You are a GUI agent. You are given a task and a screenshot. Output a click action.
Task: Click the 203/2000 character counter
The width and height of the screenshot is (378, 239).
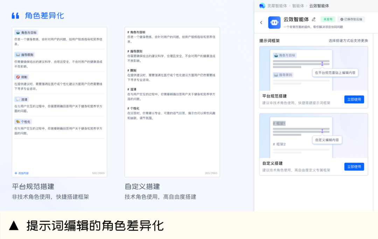(x=211, y=173)
